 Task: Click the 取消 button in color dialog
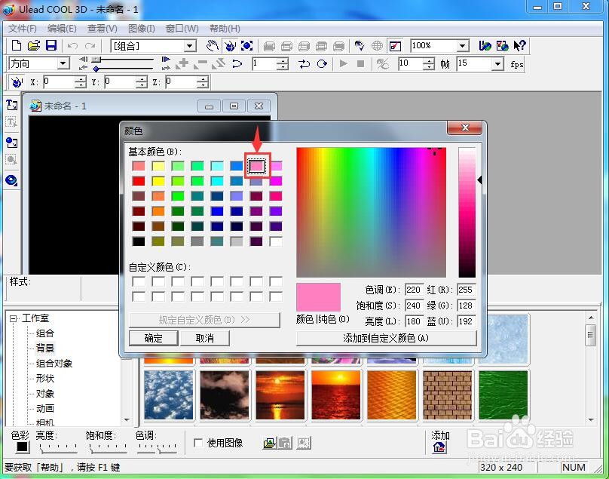tap(205, 338)
